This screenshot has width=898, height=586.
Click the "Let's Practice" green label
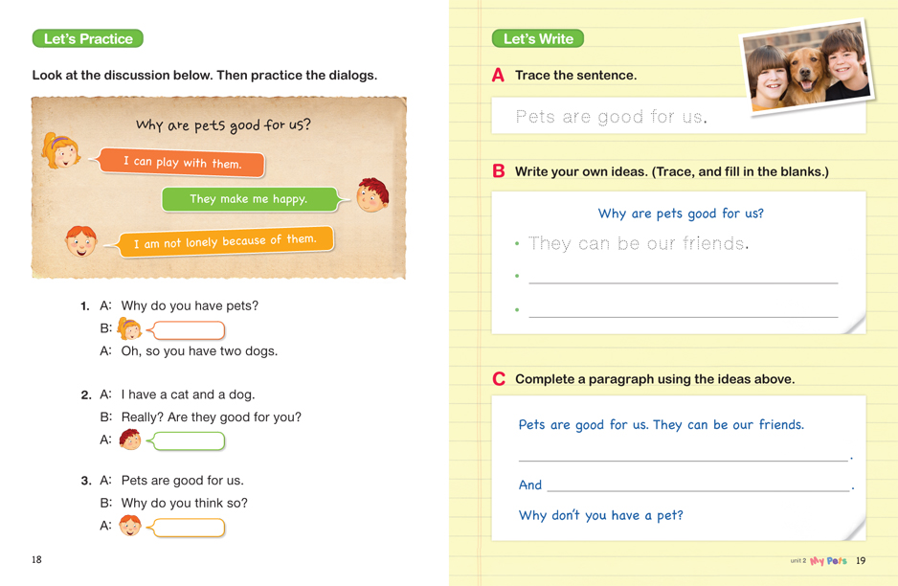point(88,39)
